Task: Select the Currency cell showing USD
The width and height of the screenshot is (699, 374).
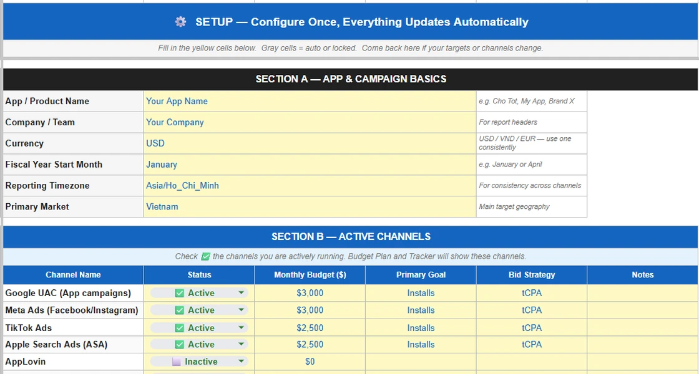Action: coord(310,143)
